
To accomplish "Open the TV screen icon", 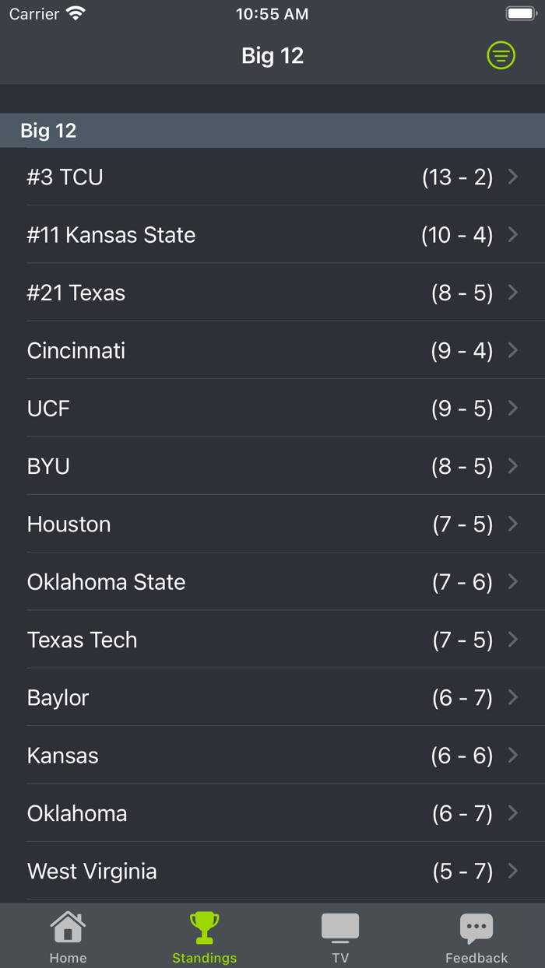I will [x=340, y=927].
